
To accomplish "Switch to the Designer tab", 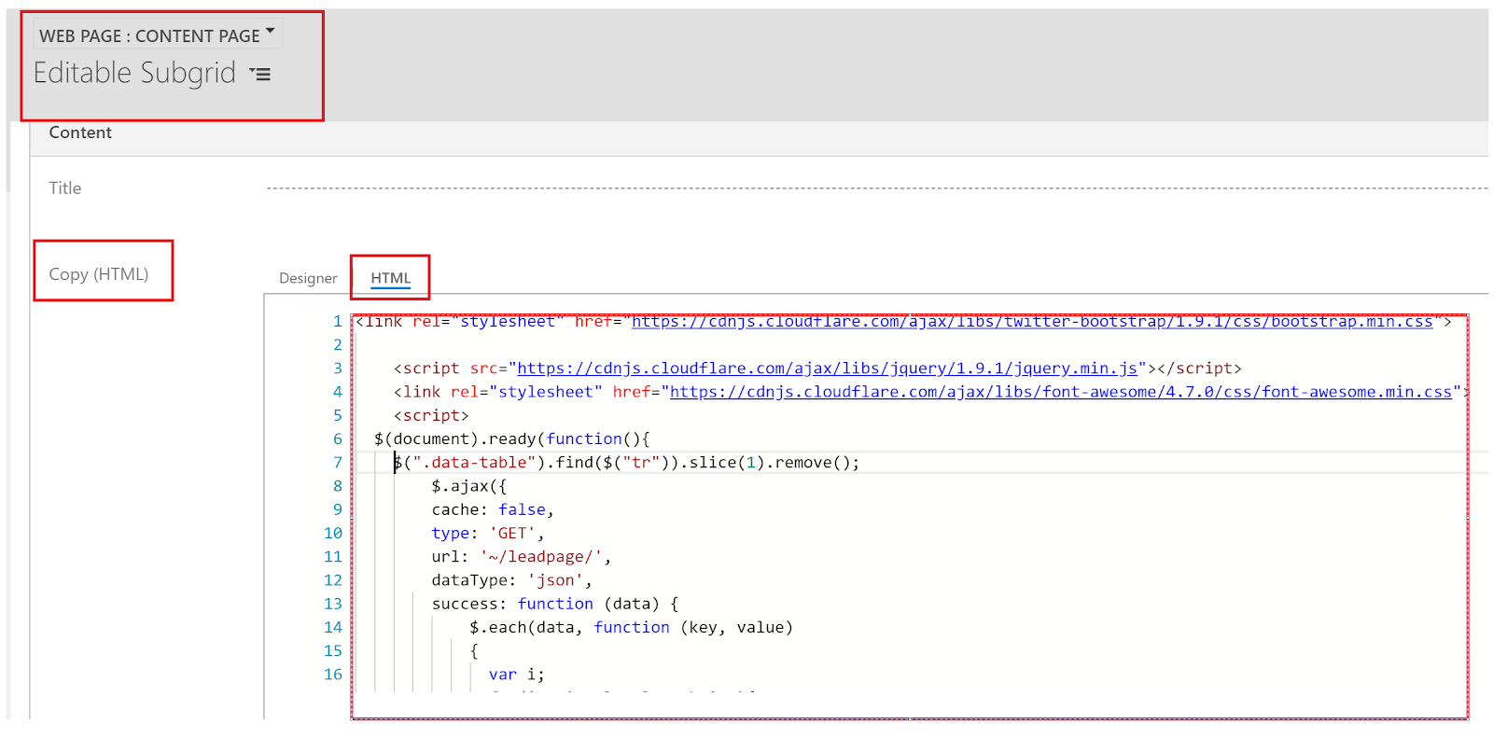I will (x=308, y=278).
